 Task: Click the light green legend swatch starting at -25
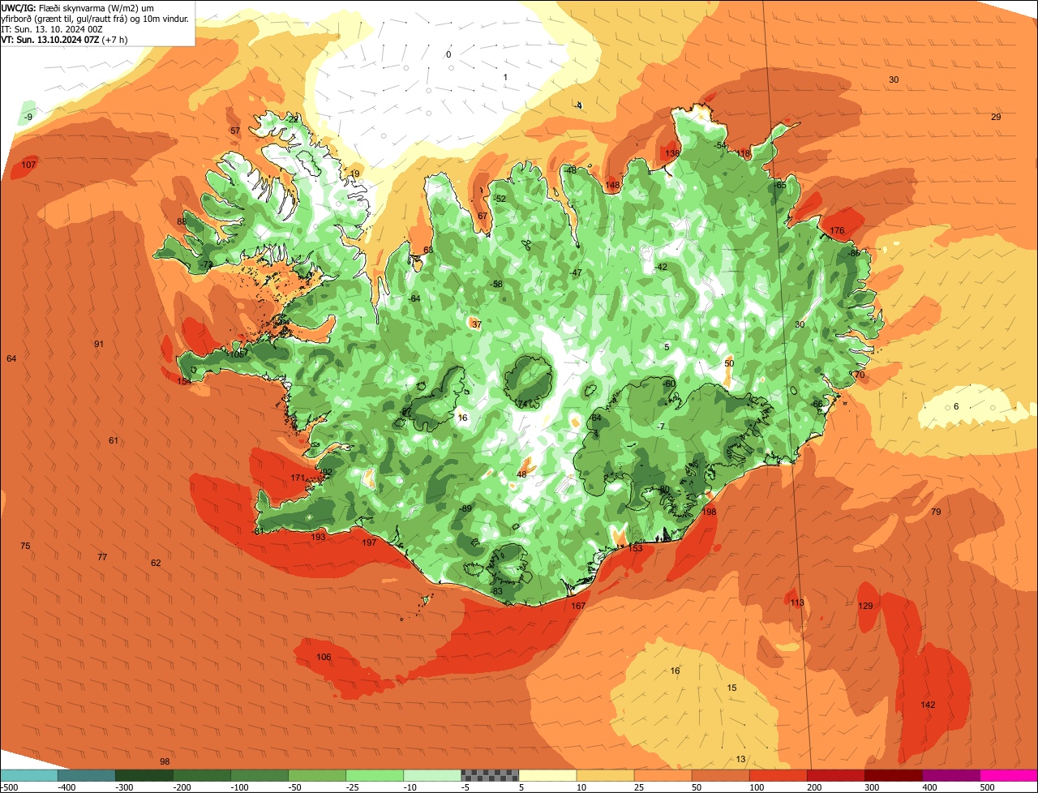pos(375,775)
